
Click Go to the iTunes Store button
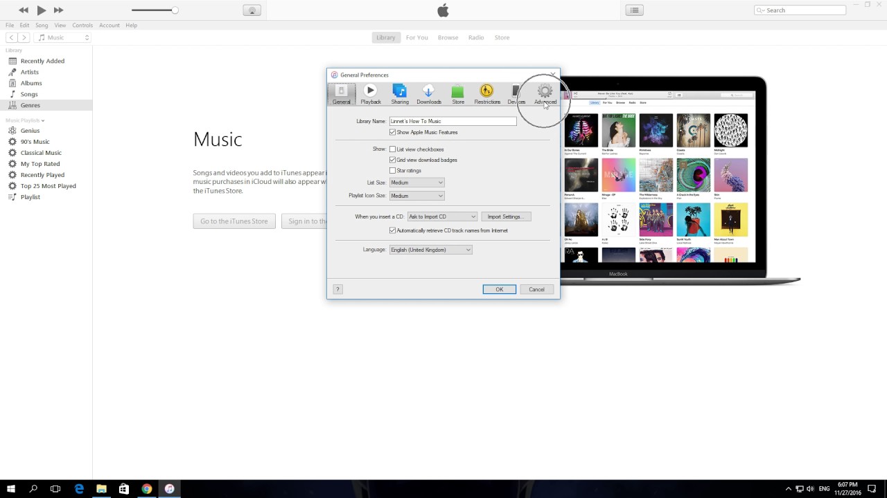[234, 221]
